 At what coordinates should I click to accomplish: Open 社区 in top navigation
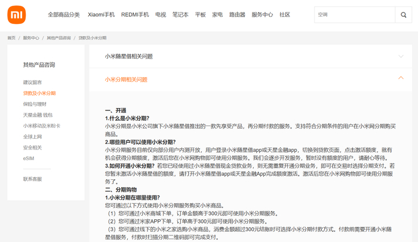(284, 15)
